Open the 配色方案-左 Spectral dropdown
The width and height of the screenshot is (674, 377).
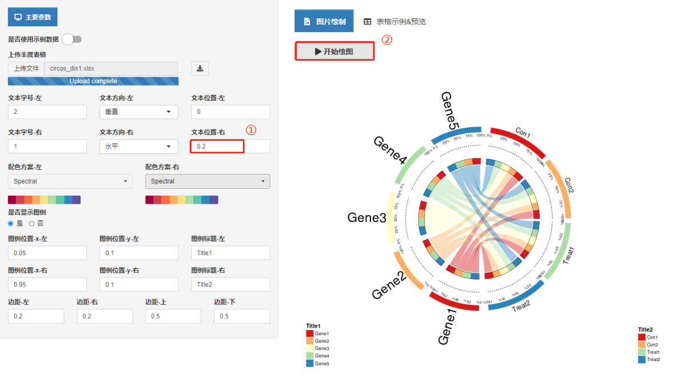70,181
